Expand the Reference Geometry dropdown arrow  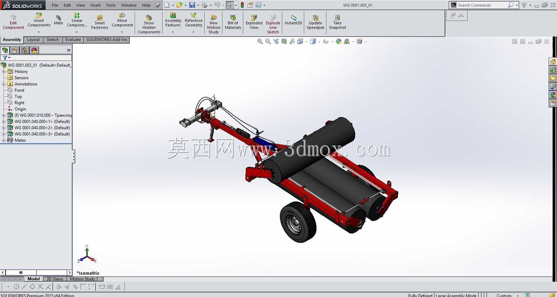coord(193,32)
